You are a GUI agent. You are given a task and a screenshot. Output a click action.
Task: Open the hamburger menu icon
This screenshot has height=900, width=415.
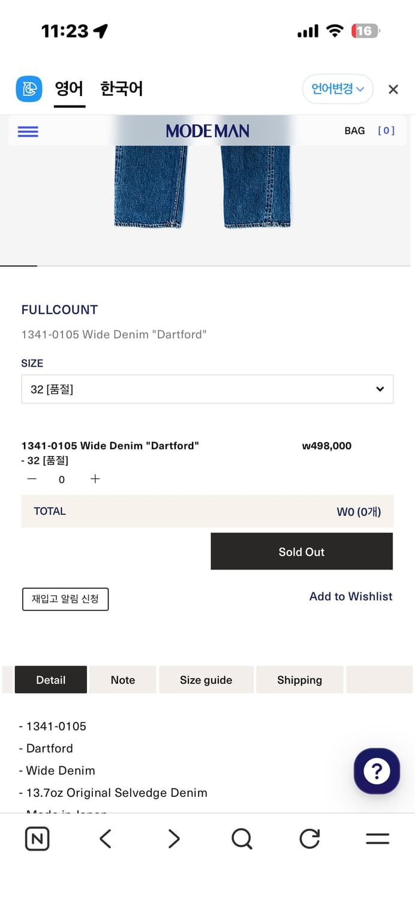pyautogui.click(x=28, y=131)
